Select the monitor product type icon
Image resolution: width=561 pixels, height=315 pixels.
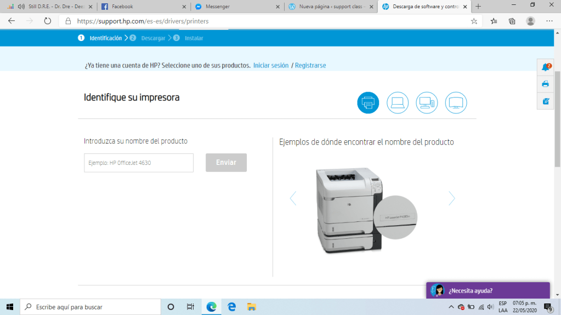[456, 102]
